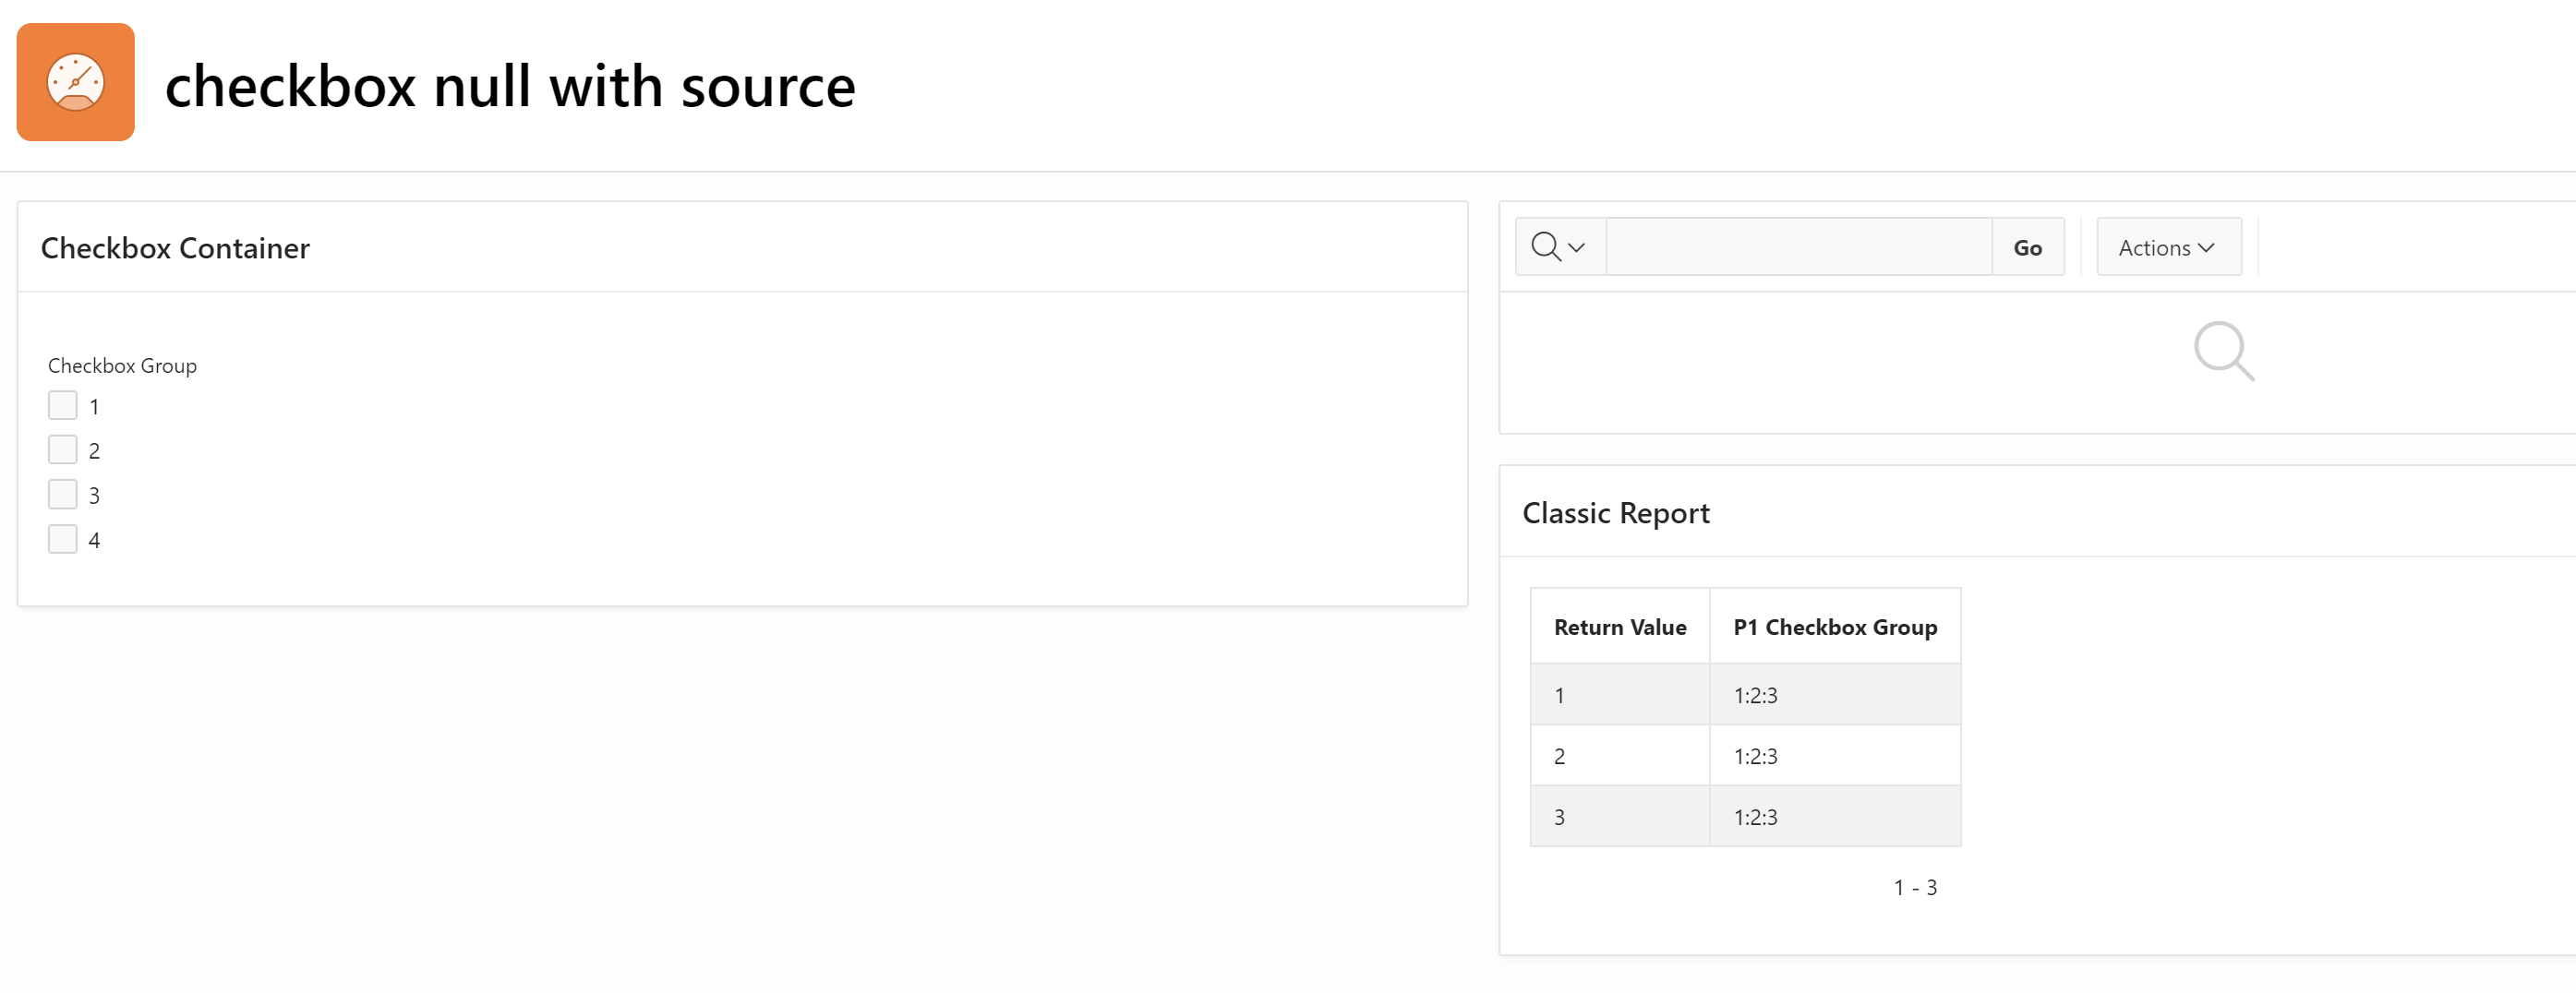Enable checkbox 4 in the Checkbox Group

coord(61,538)
